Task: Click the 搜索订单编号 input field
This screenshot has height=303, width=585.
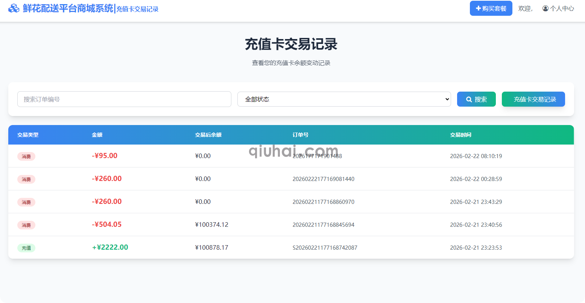Action: click(x=124, y=99)
